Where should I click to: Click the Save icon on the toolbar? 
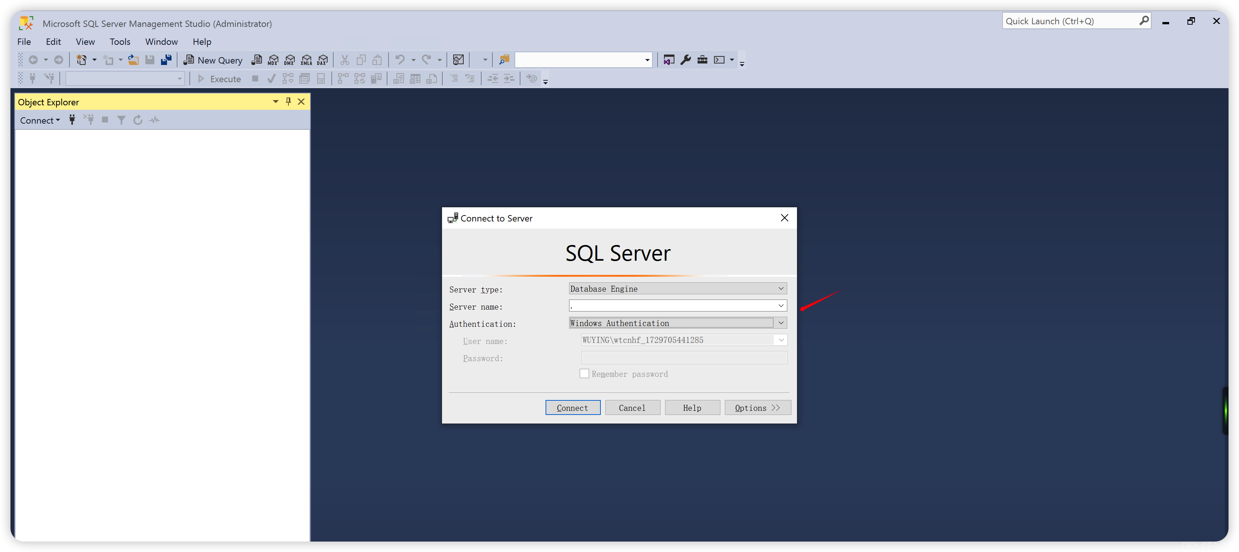click(x=149, y=60)
